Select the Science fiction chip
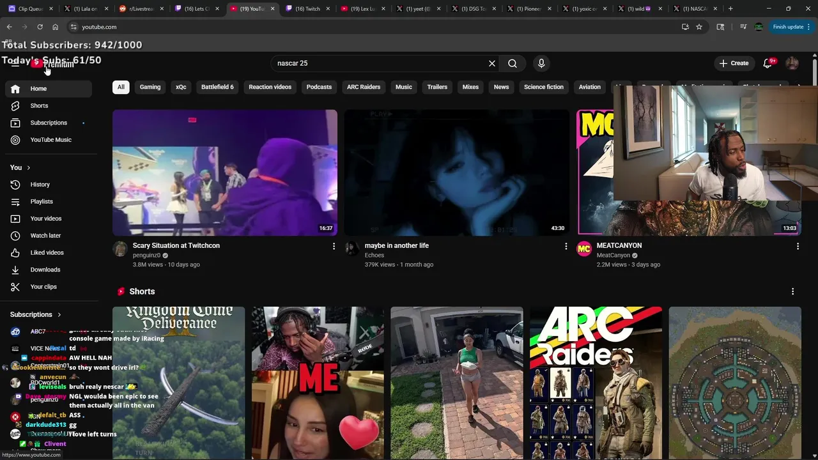 click(544, 87)
